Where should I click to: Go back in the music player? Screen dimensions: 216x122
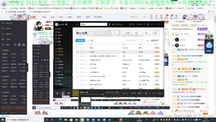(x=74, y=24)
